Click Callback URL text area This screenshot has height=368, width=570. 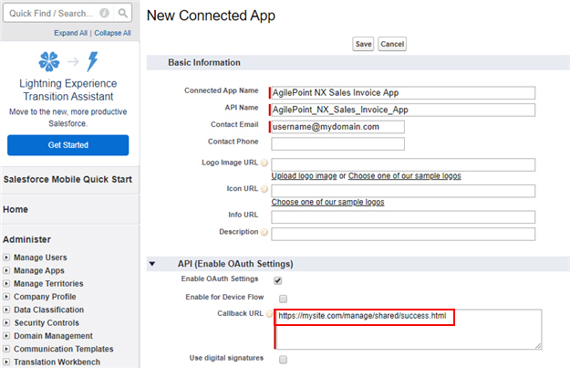(408, 330)
